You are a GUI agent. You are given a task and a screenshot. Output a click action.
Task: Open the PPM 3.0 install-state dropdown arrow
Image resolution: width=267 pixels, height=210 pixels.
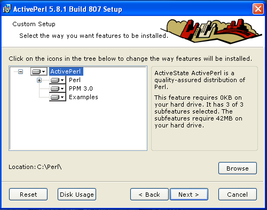click(x=62, y=88)
